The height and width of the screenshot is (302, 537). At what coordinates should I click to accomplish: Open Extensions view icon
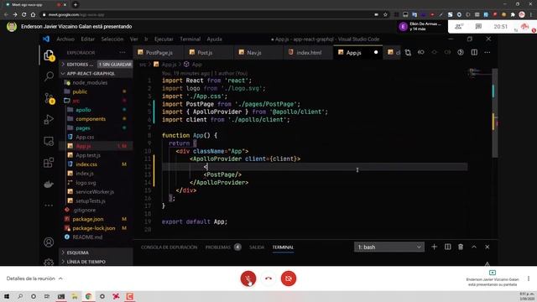coord(49,163)
